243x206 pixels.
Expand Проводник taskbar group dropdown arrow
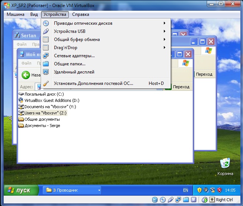point(99,190)
